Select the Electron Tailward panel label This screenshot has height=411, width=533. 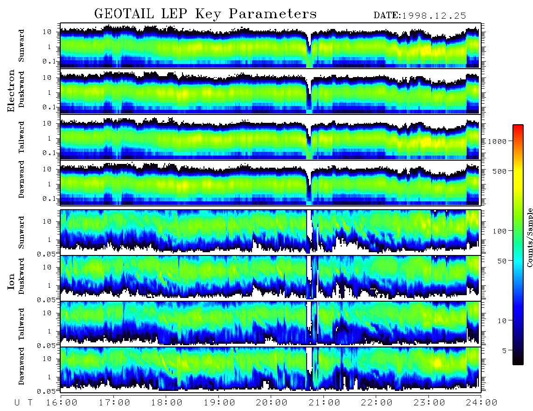click(x=21, y=137)
